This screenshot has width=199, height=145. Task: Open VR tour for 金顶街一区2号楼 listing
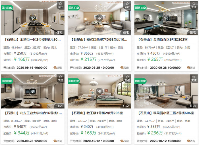coord(33,18)
